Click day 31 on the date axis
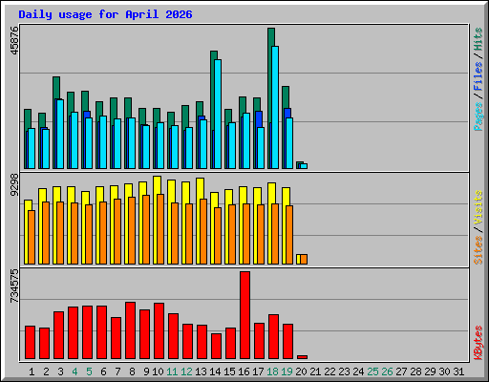Screen dimensions: 489x382 click(x=458, y=371)
